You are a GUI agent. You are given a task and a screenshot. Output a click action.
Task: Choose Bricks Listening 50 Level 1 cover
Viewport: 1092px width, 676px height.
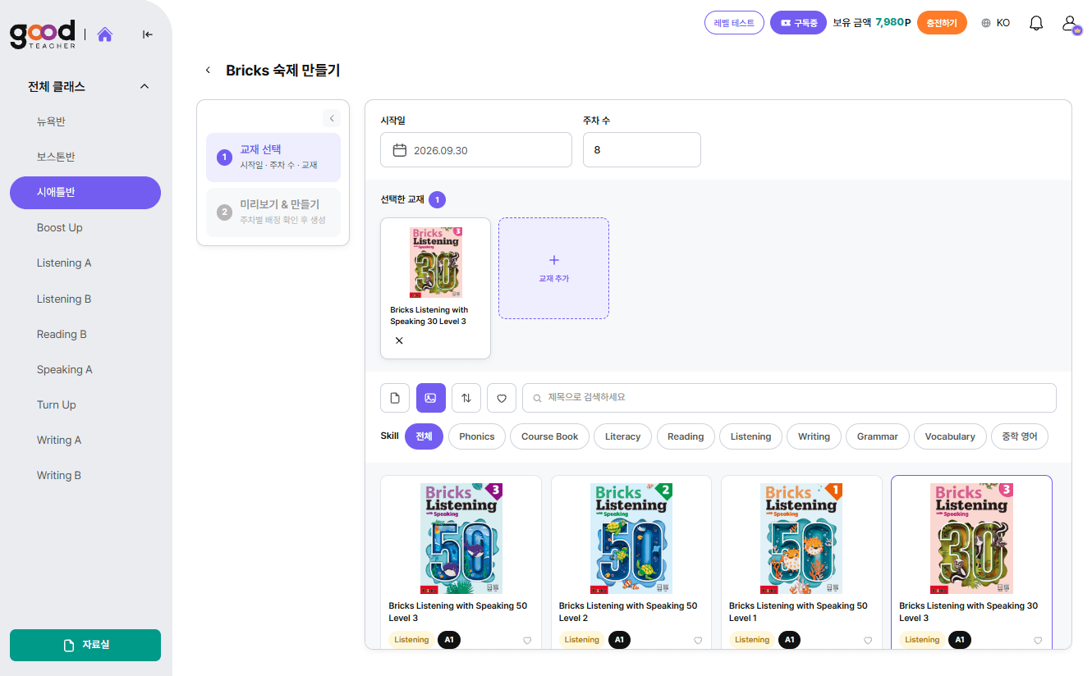click(801, 538)
